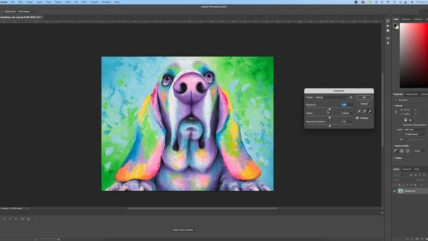Screen dimensions: 428x241
Task: Click the Gamma Correction slider handle
Action: click(330, 126)
